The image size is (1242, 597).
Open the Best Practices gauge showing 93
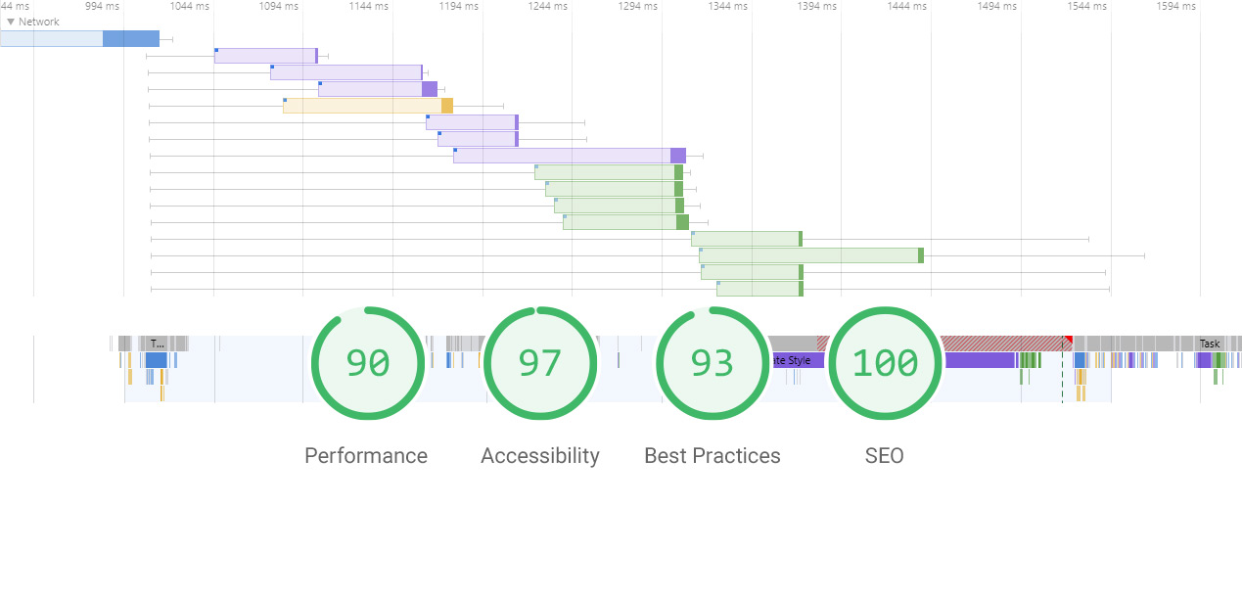(x=713, y=363)
